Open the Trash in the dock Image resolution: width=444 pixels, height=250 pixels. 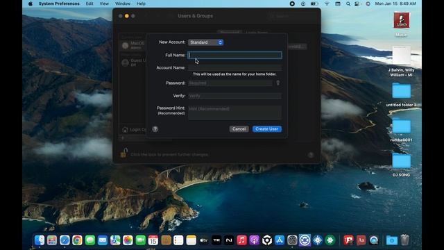(405, 240)
